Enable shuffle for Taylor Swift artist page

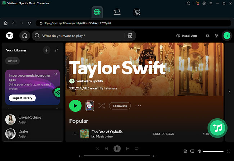[102, 106]
